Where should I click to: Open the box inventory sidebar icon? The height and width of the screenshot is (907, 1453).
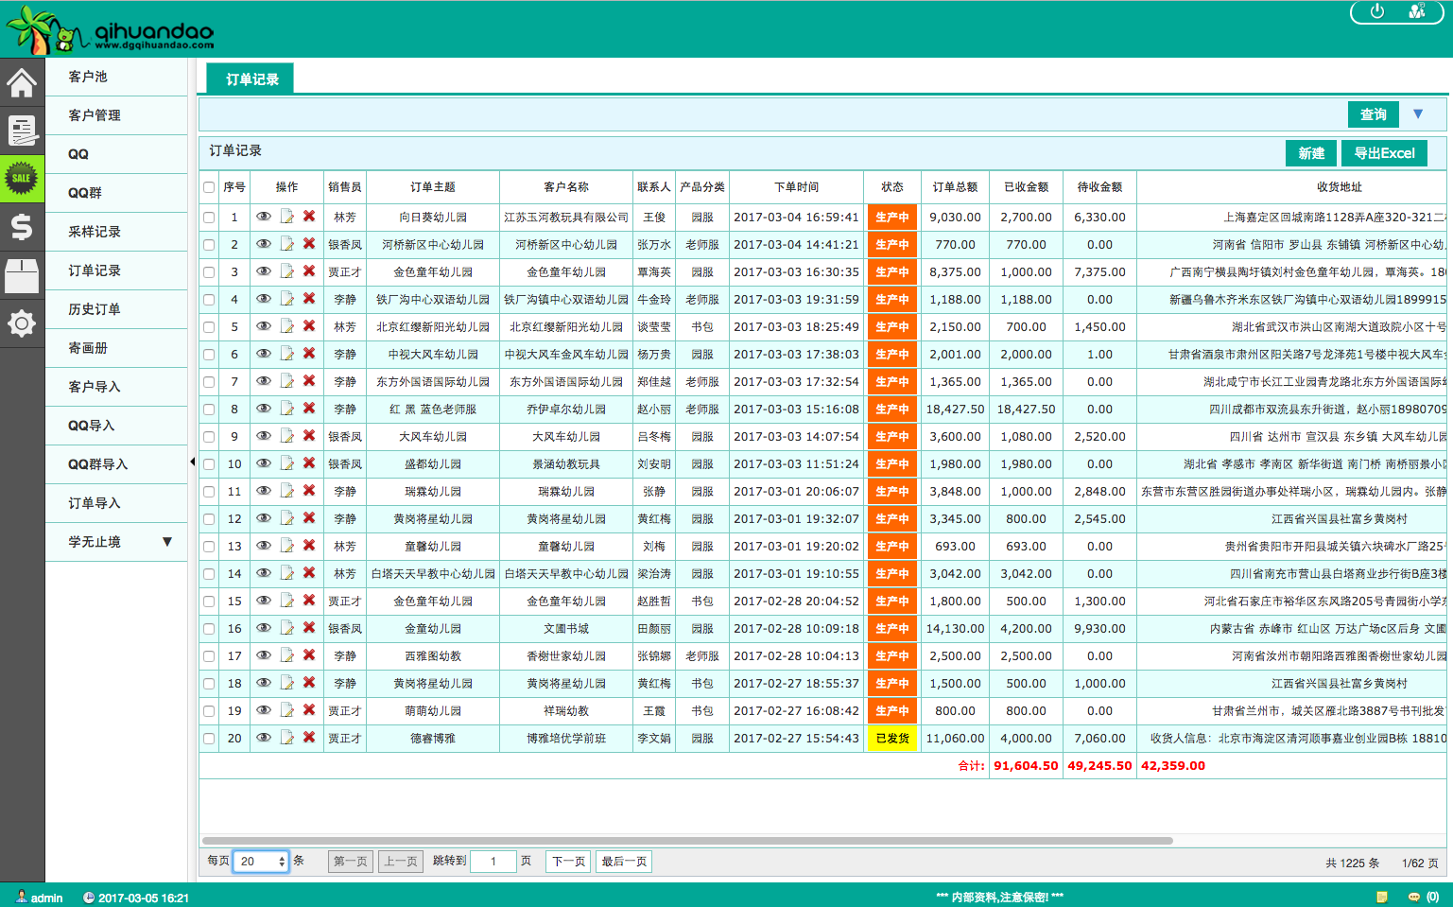(x=22, y=275)
